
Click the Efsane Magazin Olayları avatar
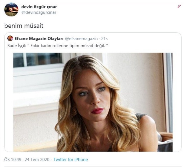[10, 39]
